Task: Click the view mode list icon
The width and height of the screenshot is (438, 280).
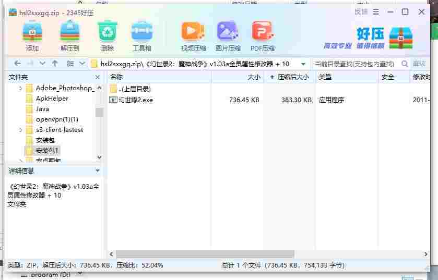Action: tap(70, 64)
